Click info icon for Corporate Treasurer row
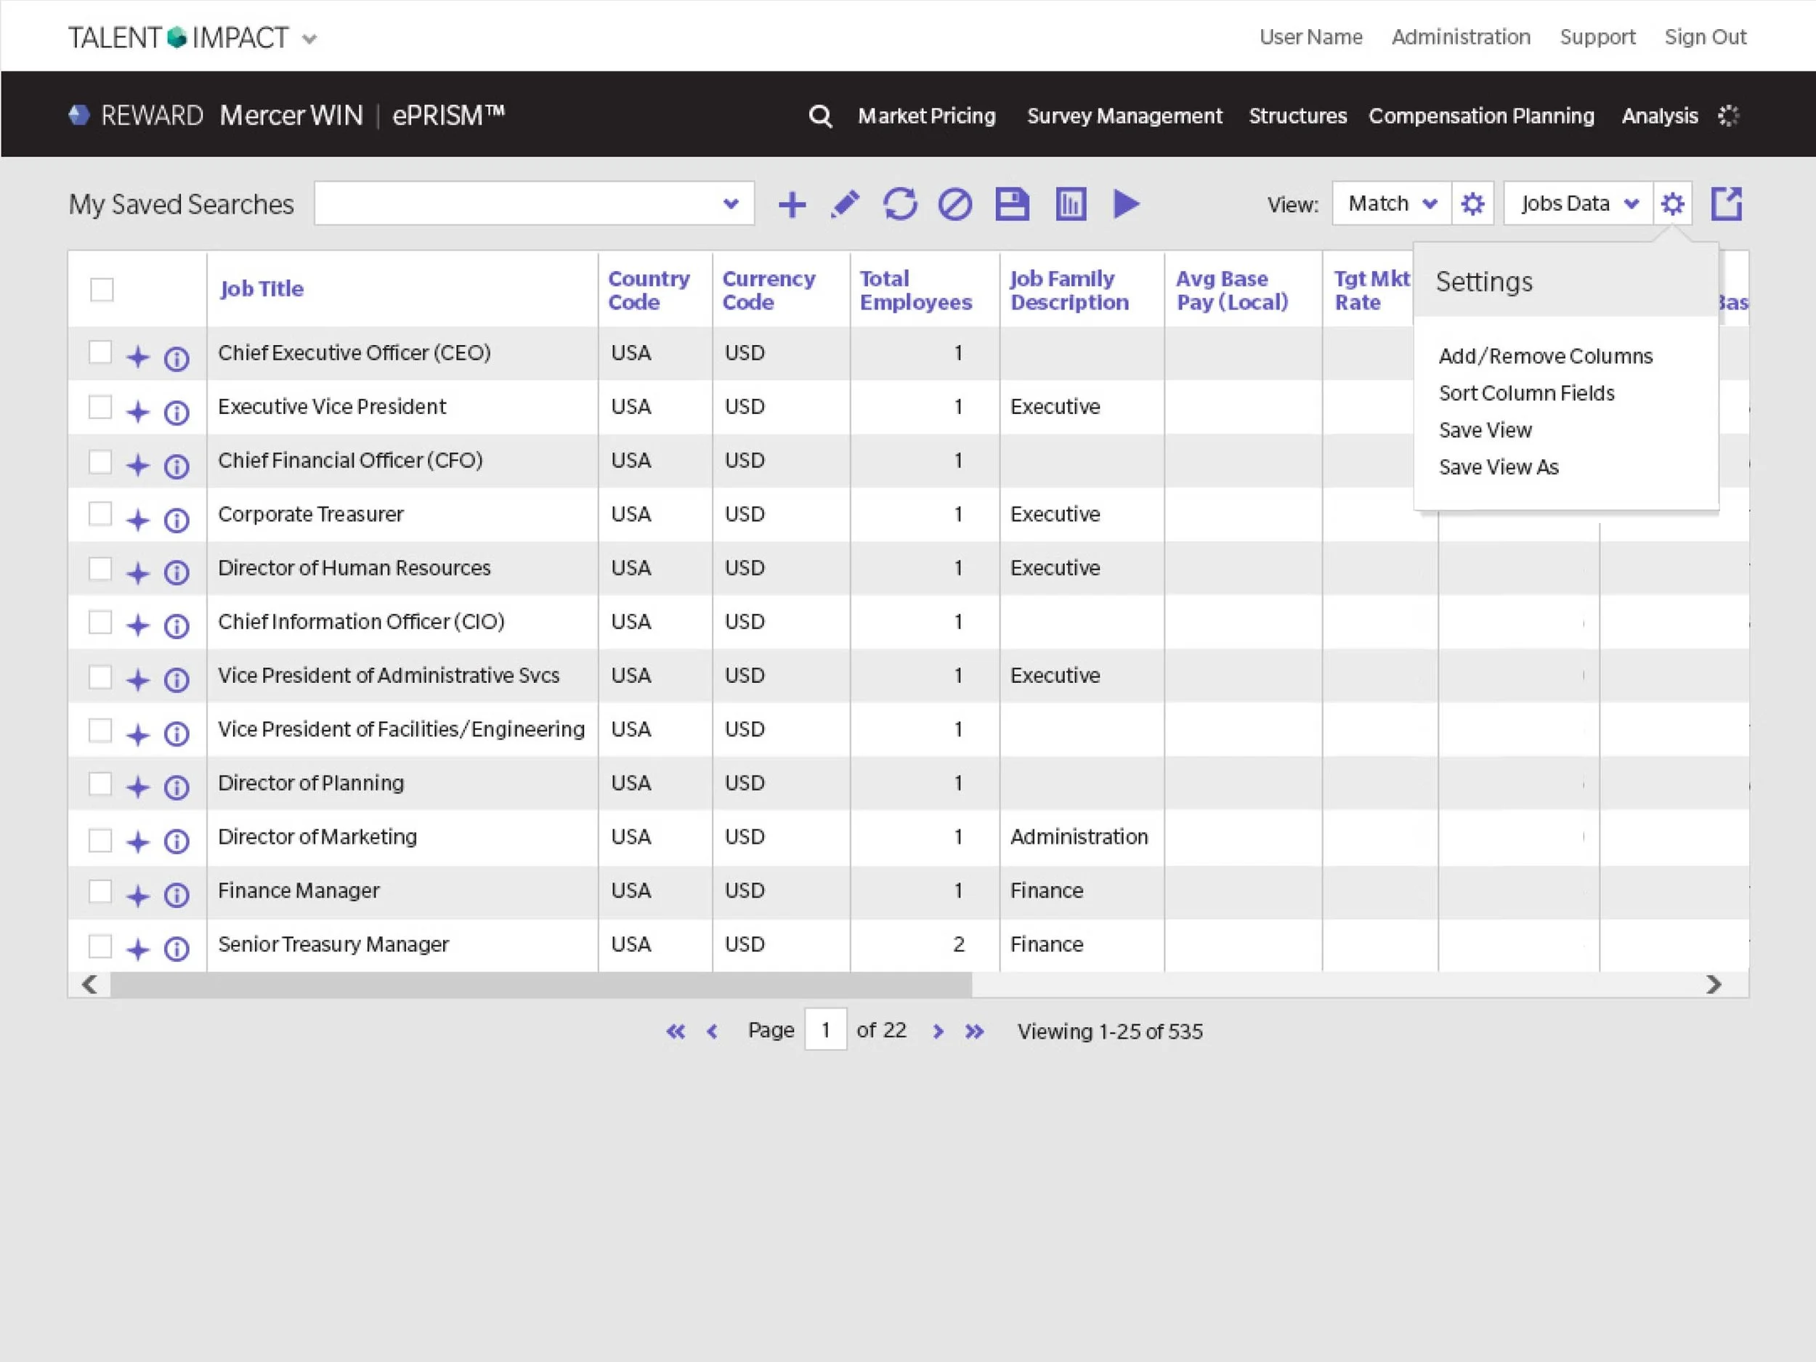Screen dimensions: 1816x1362 177,519
